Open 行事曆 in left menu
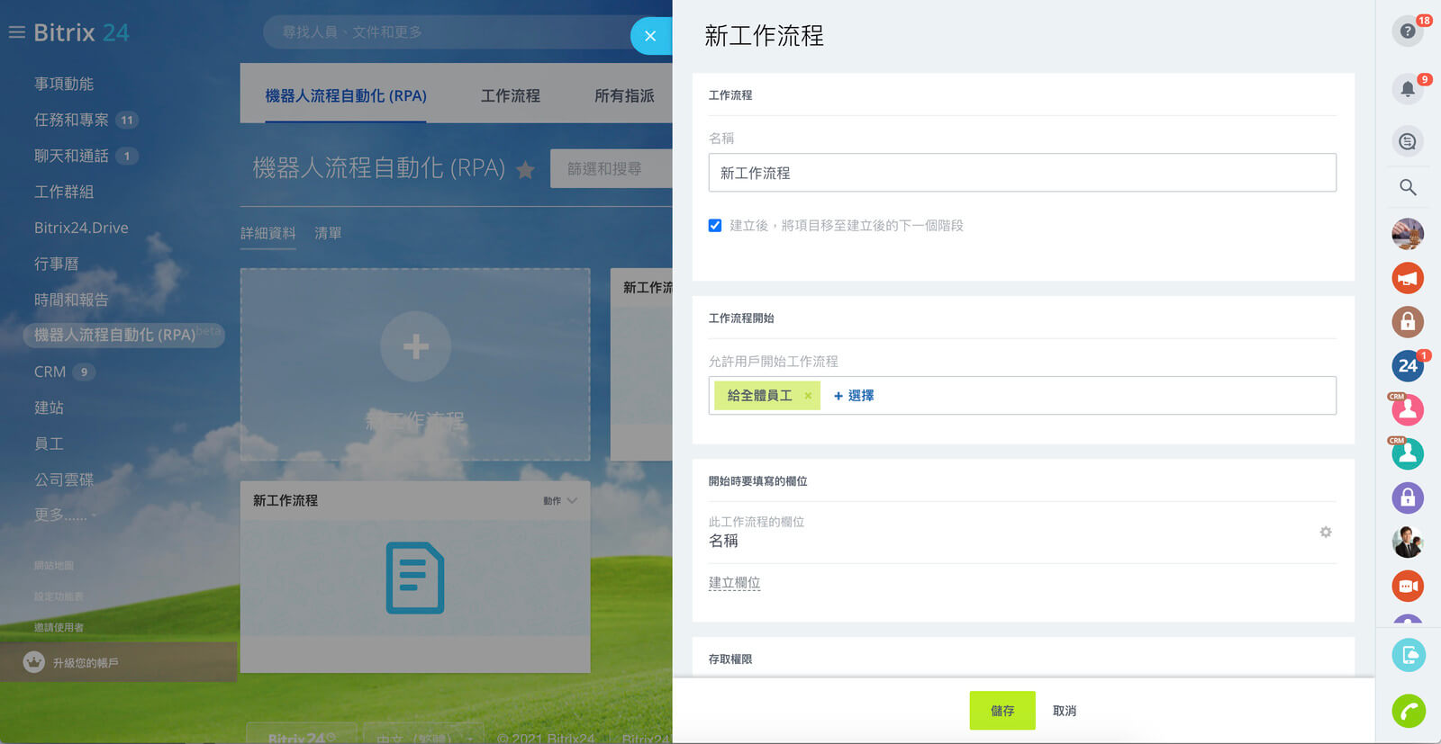The width and height of the screenshot is (1441, 744). tap(57, 264)
